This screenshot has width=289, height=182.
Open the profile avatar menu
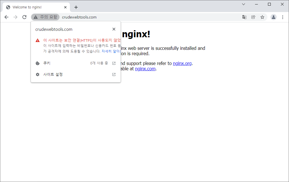274,17
